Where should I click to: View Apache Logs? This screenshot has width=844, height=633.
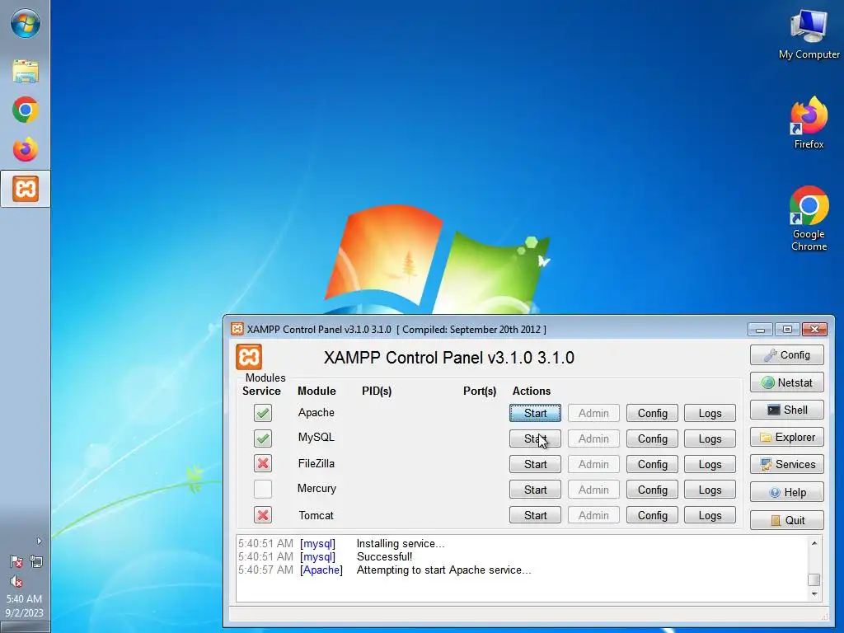(710, 413)
